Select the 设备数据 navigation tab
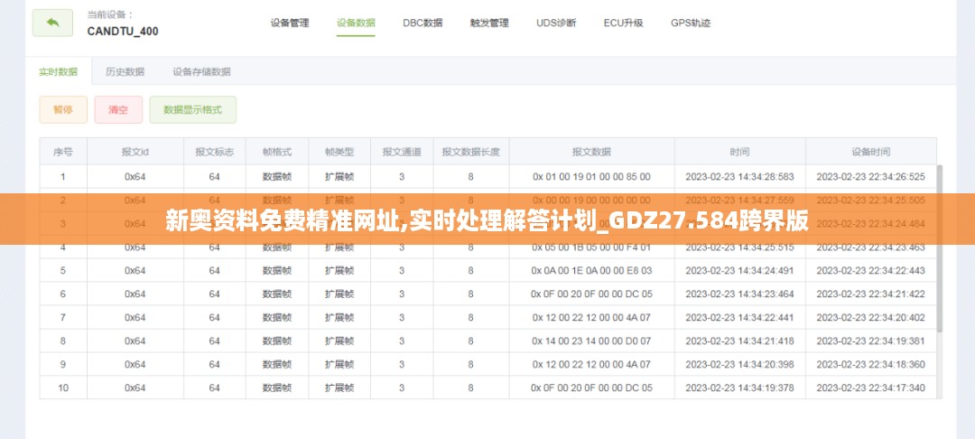The height and width of the screenshot is (439, 975). 356,23
